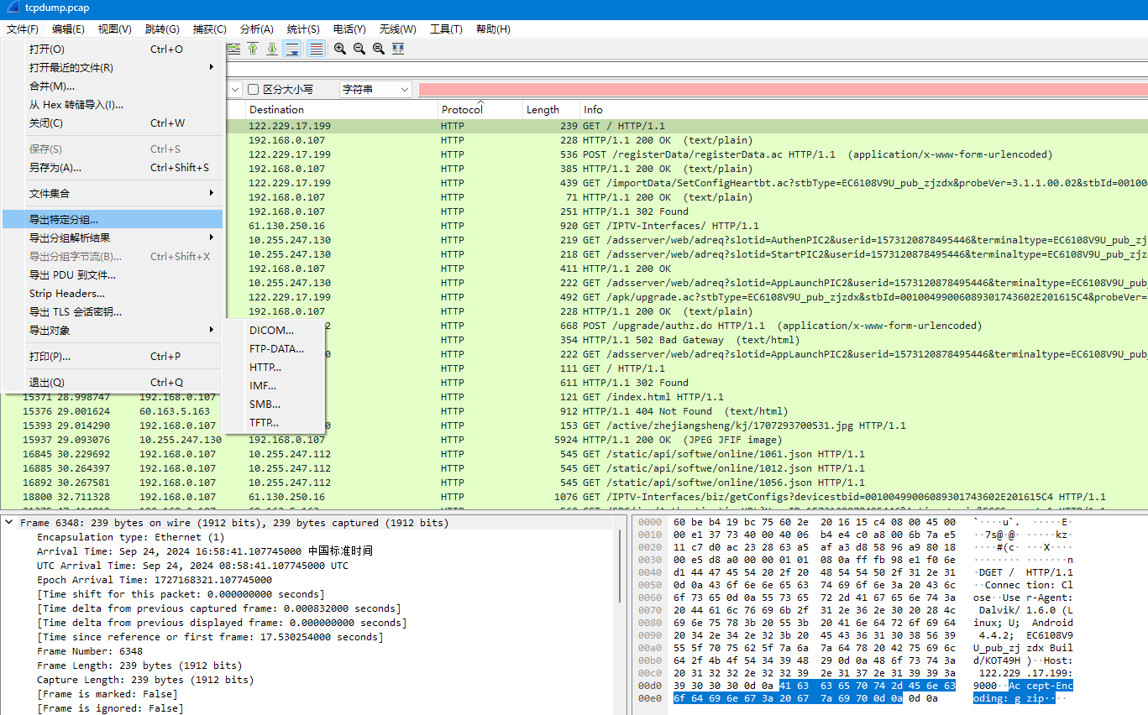Choose TFTP... in export objects submenu

tap(274, 422)
